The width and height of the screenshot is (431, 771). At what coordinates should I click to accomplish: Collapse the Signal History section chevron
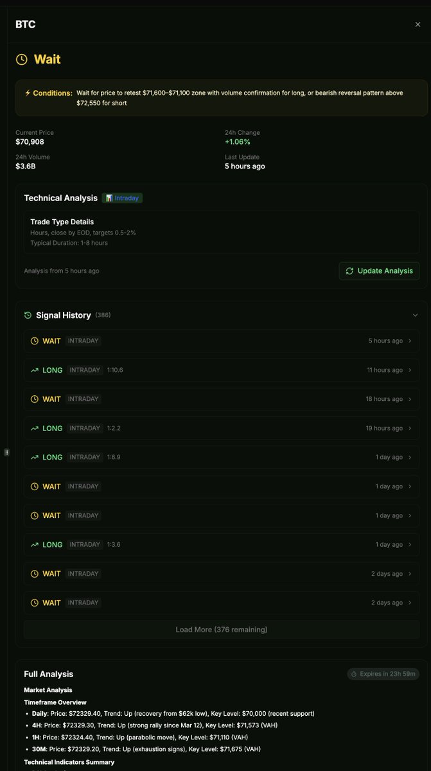415,315
